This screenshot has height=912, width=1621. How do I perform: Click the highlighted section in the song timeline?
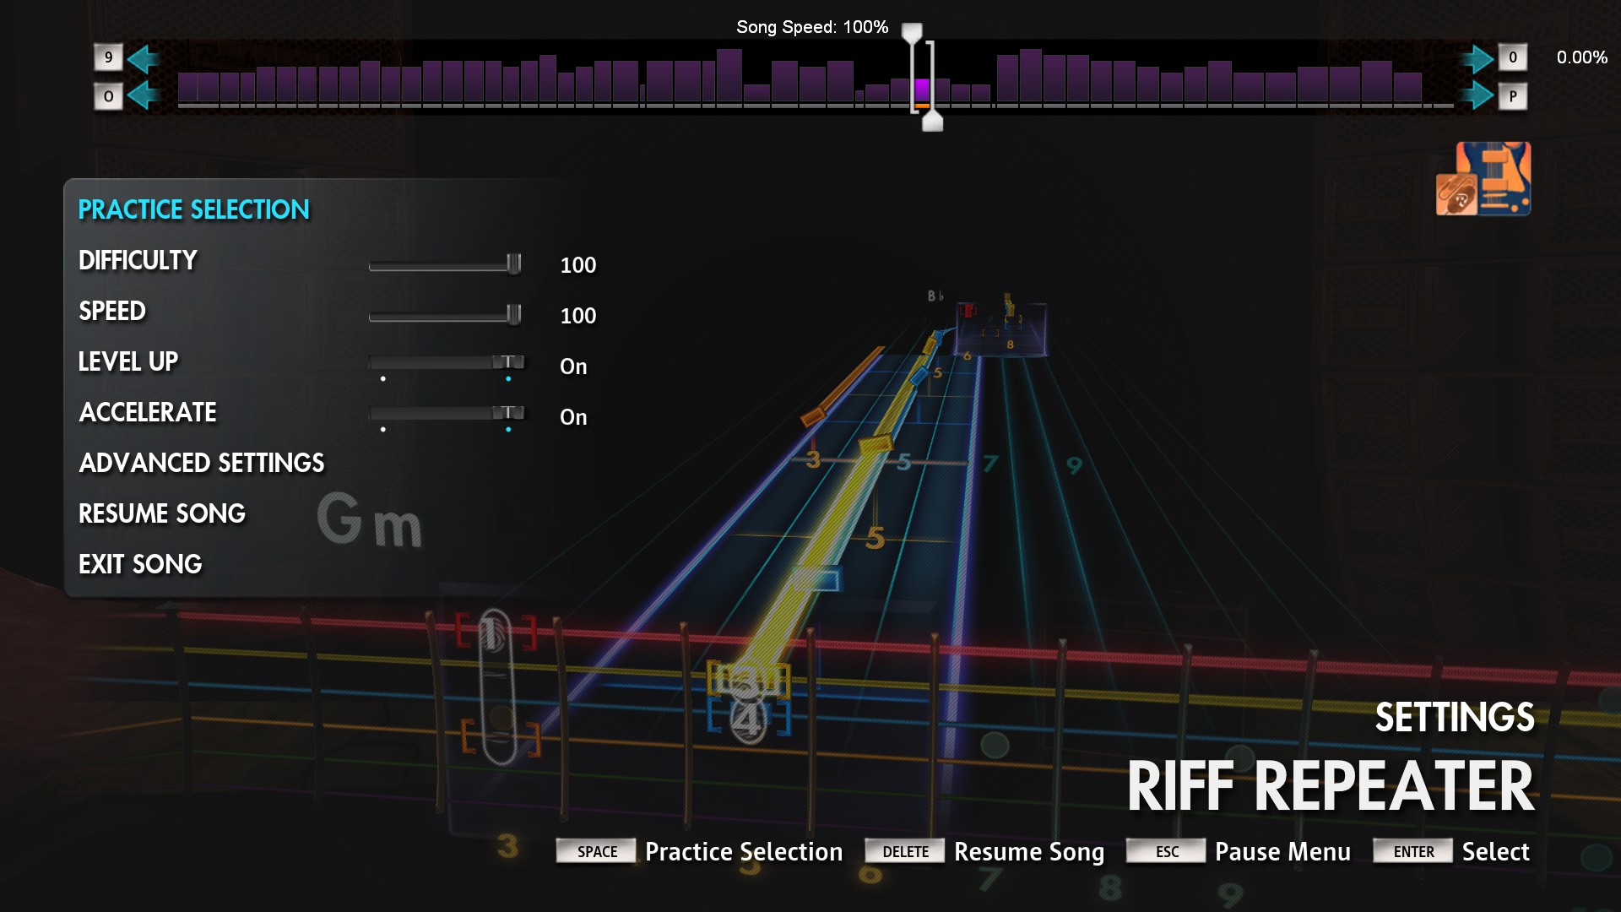click(922, 91)
